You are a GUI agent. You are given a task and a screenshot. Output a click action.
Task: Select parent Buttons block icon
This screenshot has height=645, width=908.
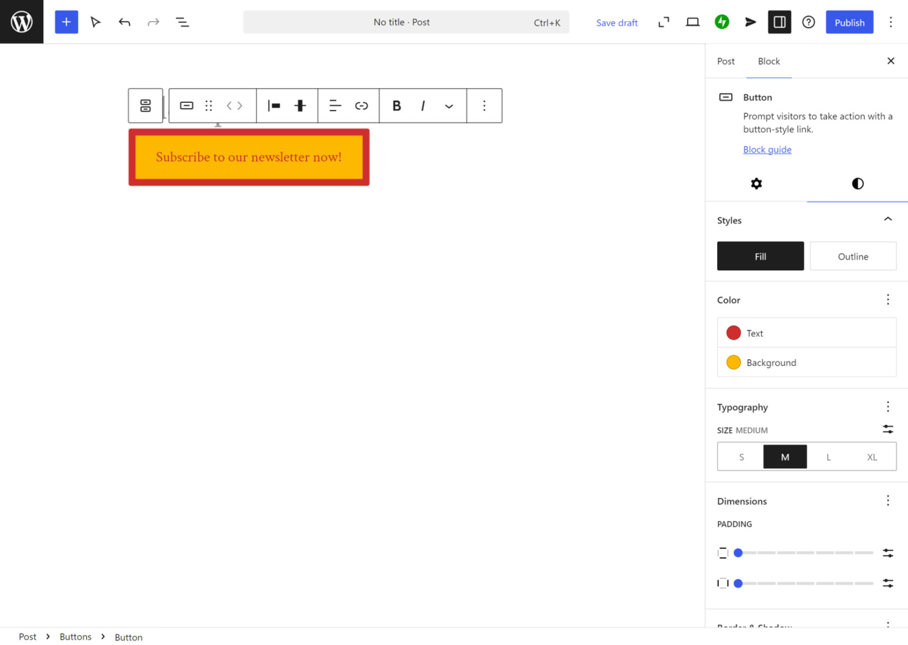tap(145, 106)
